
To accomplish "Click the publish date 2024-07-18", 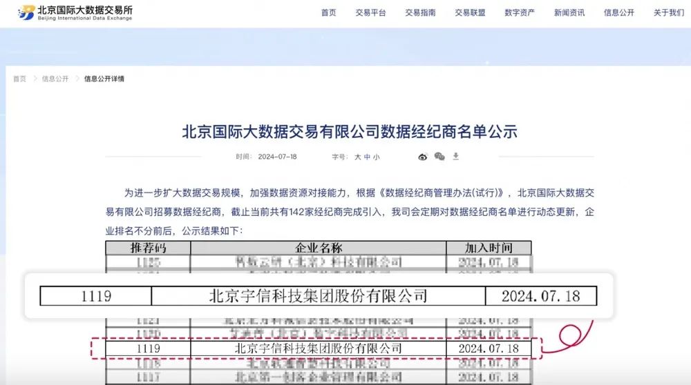I will pyautogui.click(x=277, y=157).
